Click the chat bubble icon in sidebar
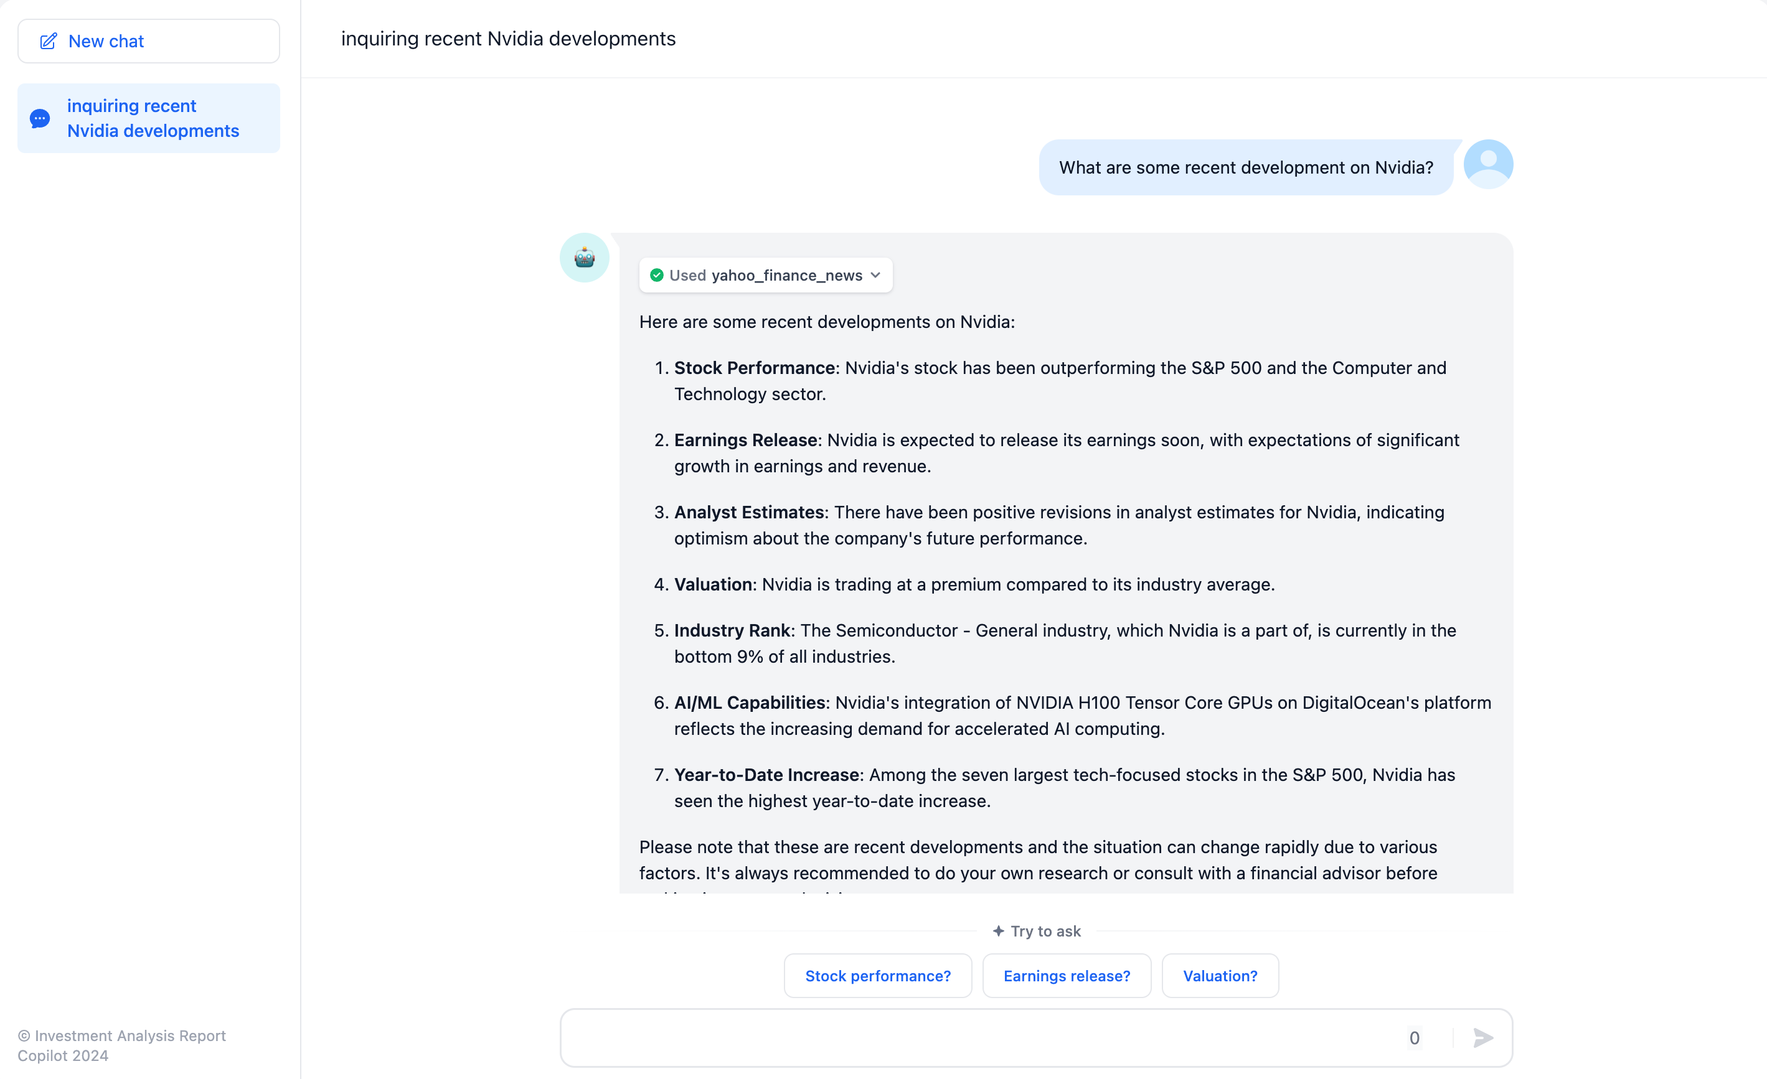Screen dimensions: 1767x1079 40,118
